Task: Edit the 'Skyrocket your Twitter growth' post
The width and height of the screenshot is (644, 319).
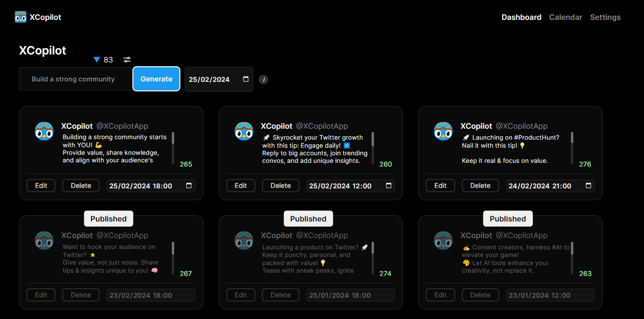Action: 241,186
